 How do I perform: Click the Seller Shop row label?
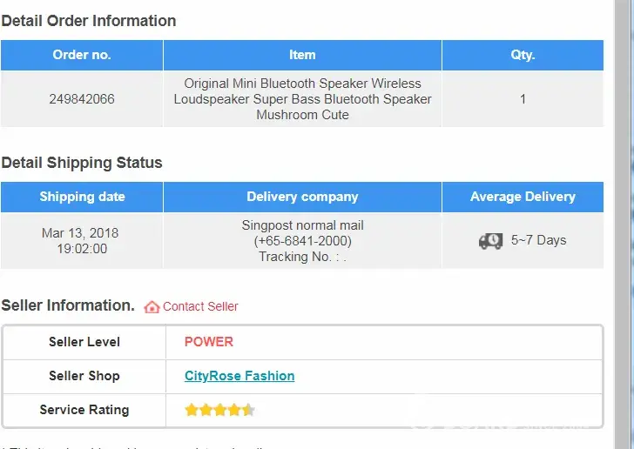[84, 376]
